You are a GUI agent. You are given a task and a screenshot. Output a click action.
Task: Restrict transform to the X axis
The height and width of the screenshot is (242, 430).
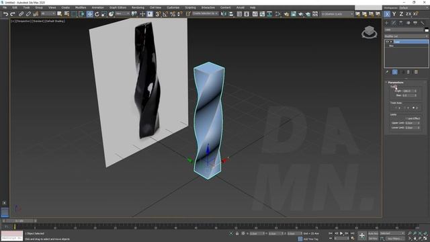tap(387, 14)
